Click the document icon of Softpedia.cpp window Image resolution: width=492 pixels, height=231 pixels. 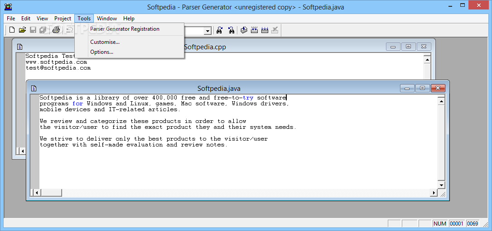tap(20, 47)
